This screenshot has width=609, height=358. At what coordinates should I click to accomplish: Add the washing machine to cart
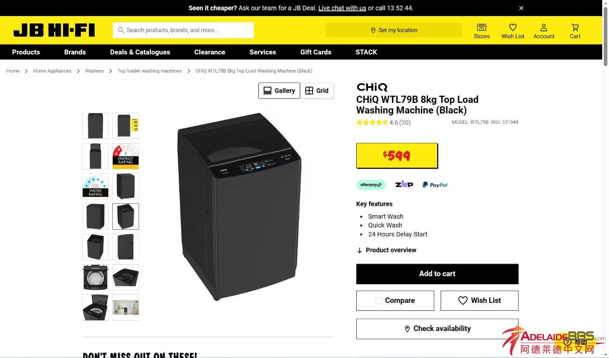click(437, 274)
